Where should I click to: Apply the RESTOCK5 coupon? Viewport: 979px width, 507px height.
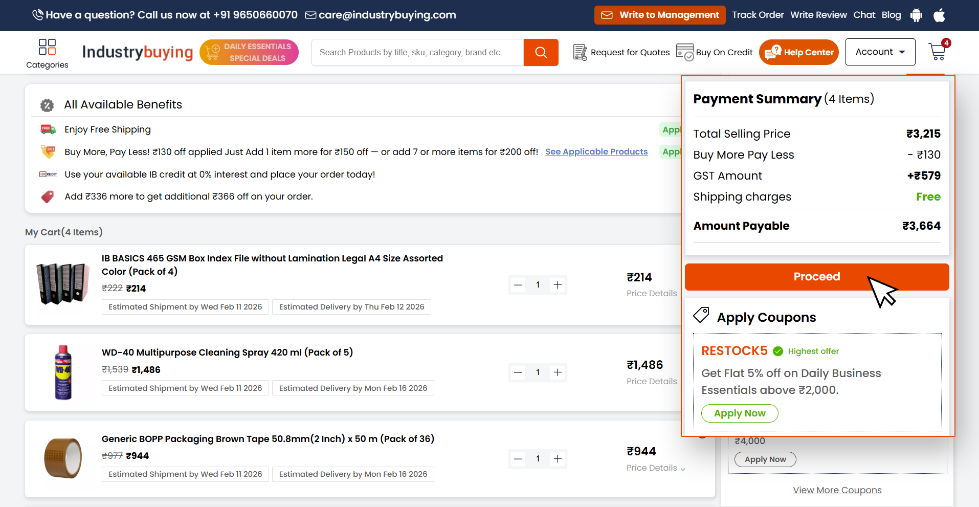coord(740,413)
